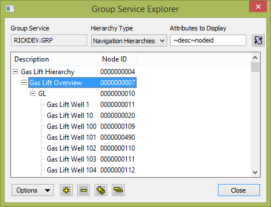The height and width of the screenshot is (207, 271).
Task: Select Gas Lift Well 101
Action: click(x=71, y=137)
